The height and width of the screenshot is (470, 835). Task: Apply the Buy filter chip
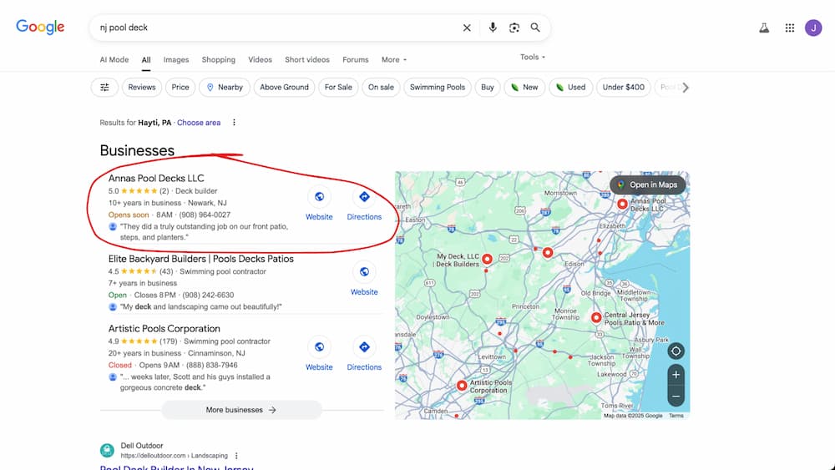(x=488, y=88)
